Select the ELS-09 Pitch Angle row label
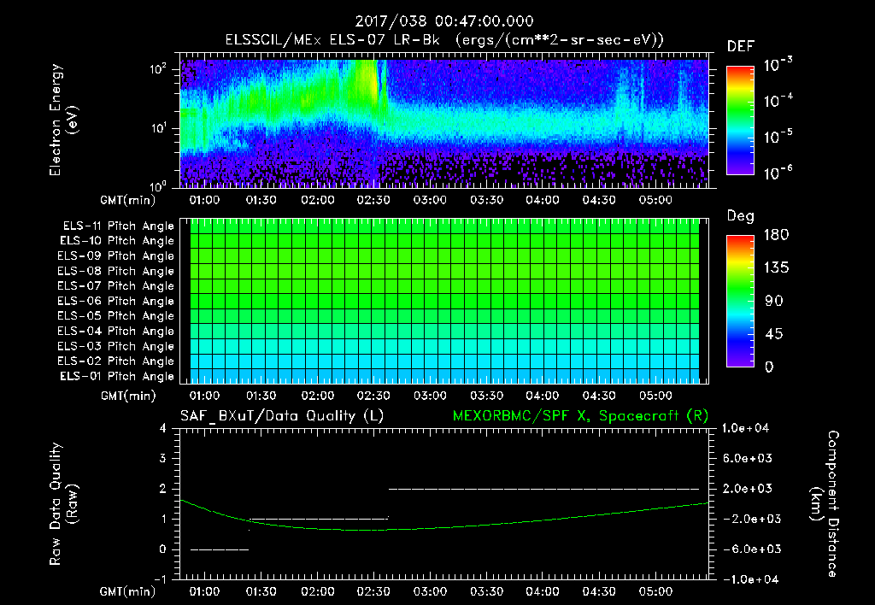The height and width of the screenshot is (605, 875). 116,256
